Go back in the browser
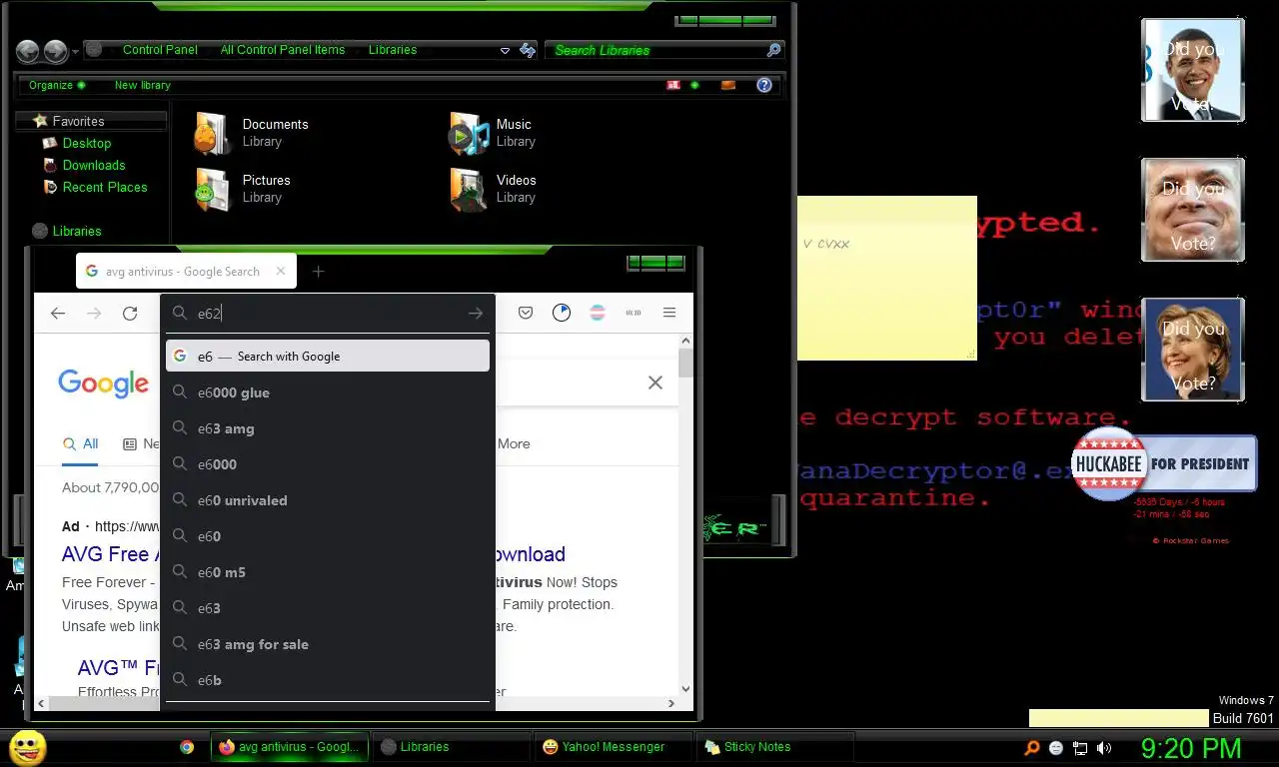Viewport: 1279px width, 767px height. [x=58, y=313]
